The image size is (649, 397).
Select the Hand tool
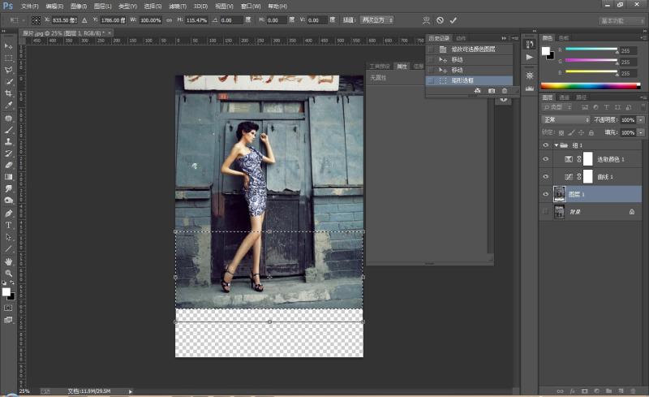point(8,261)
